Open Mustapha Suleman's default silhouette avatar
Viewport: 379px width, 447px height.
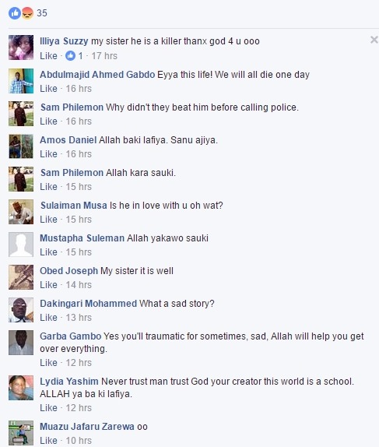click(21, 245)
